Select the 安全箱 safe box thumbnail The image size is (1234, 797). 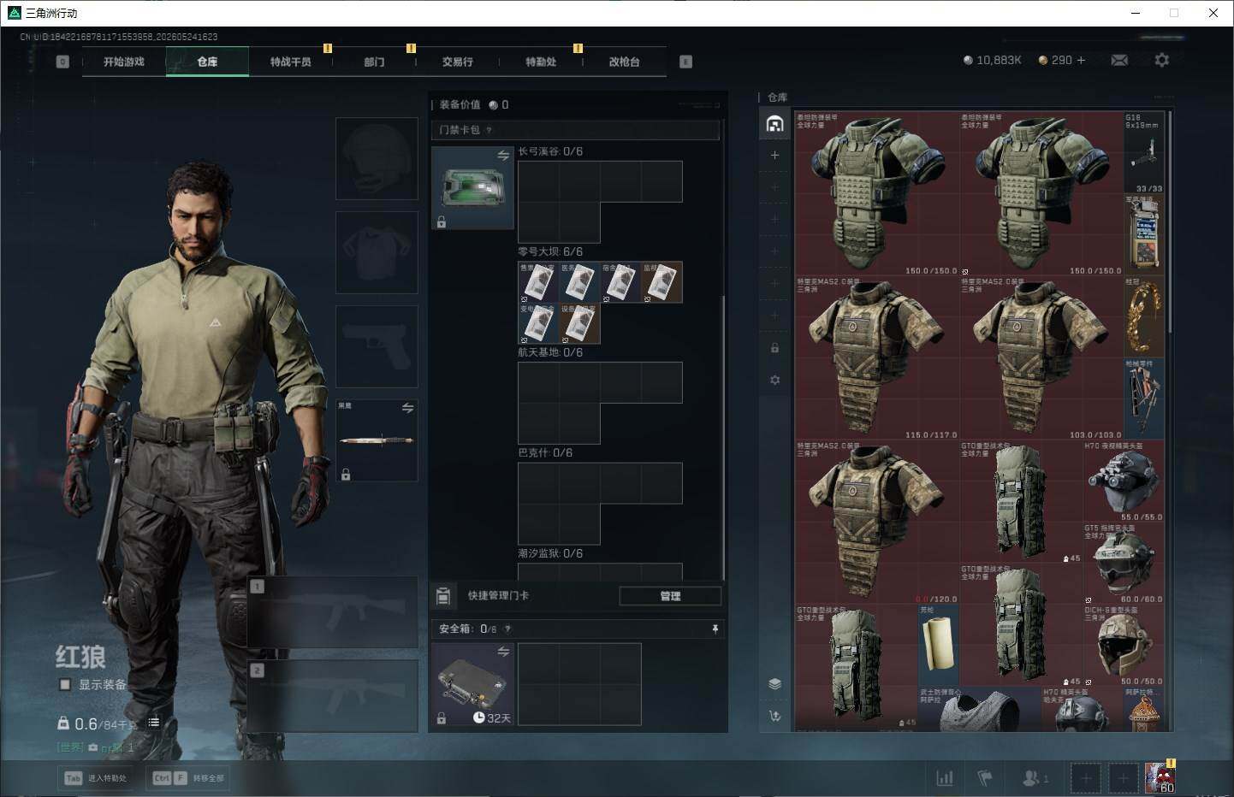coord(472,684)
